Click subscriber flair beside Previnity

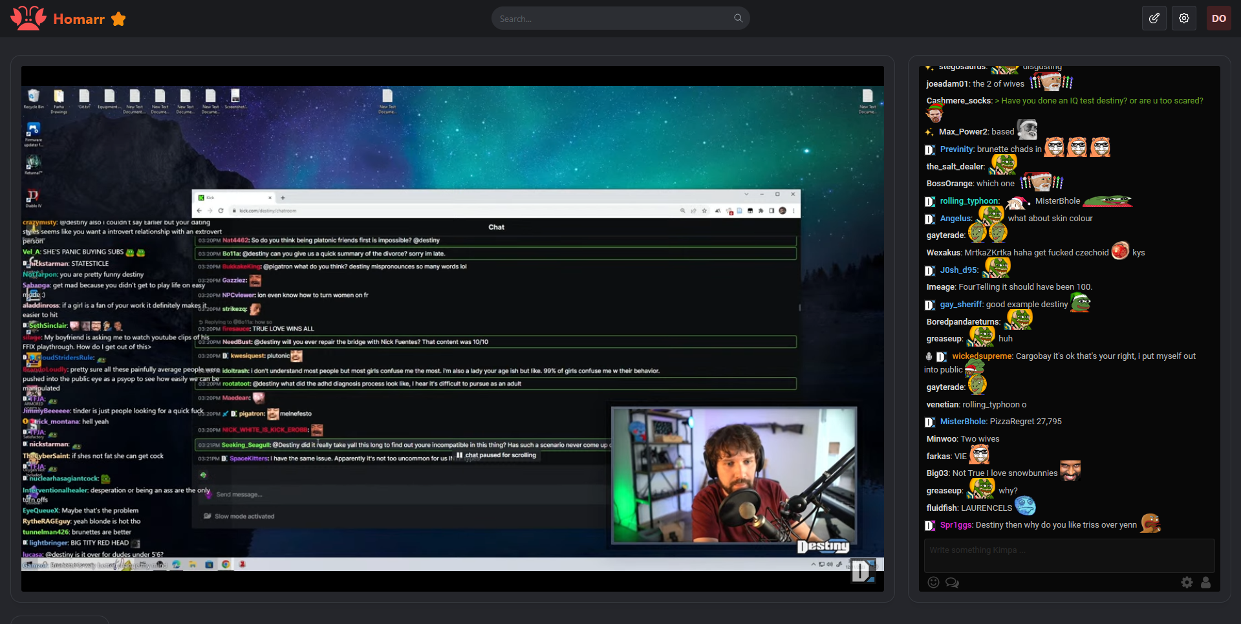point(930,150)
